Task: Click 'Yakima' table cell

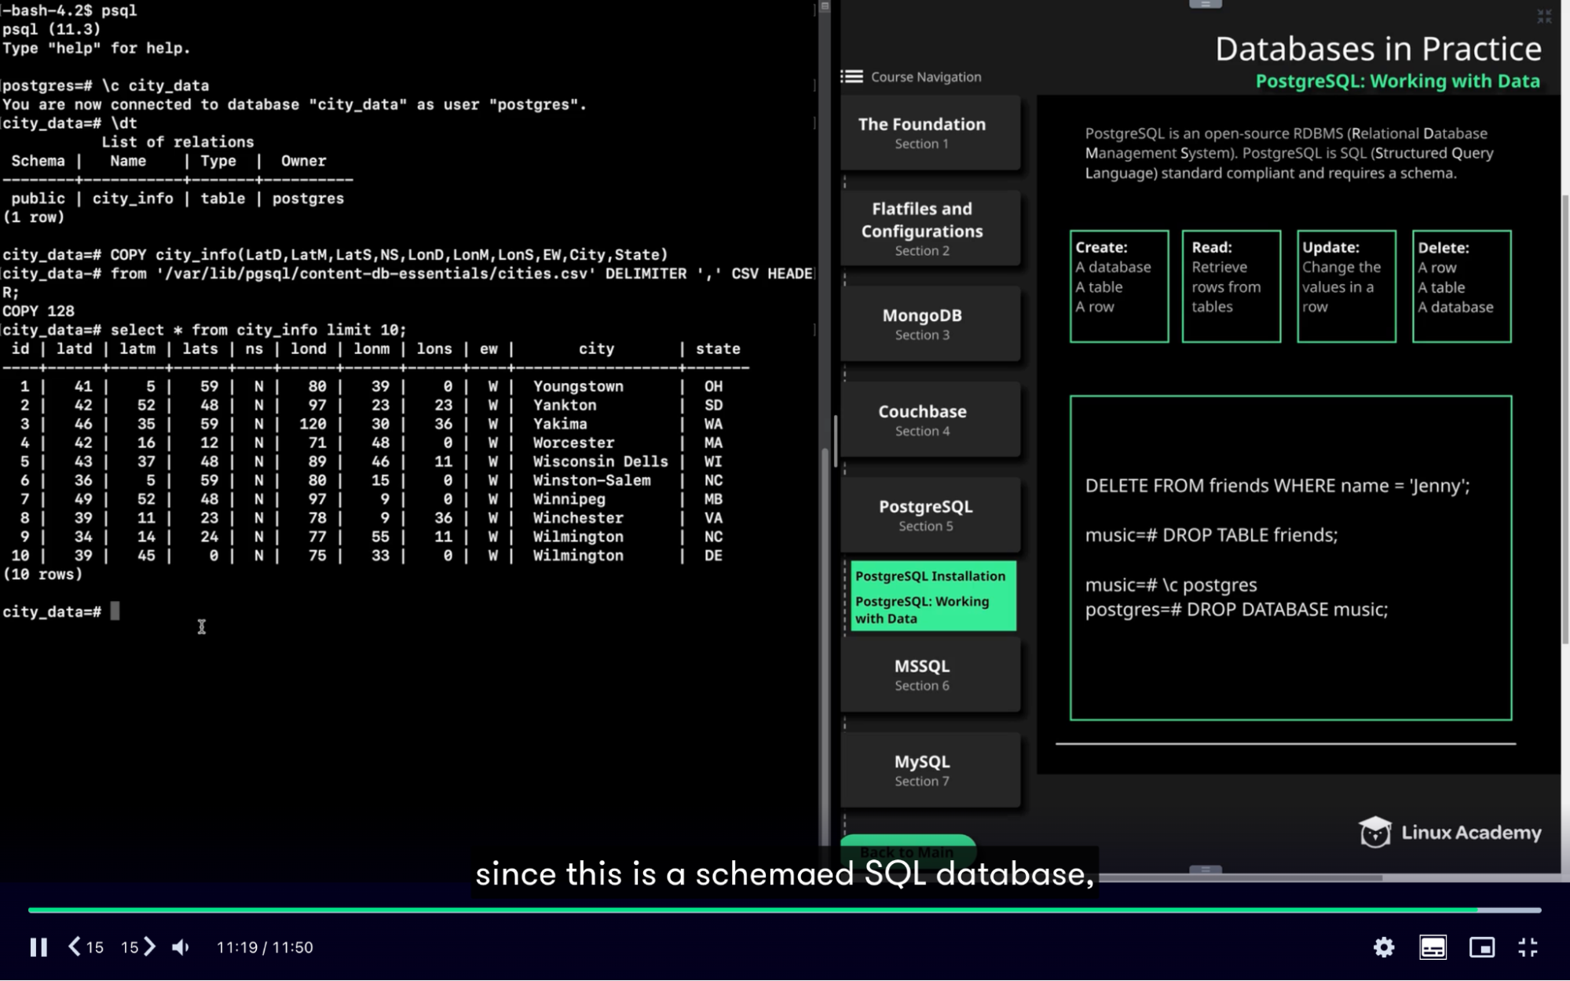Action: [560, 424]
